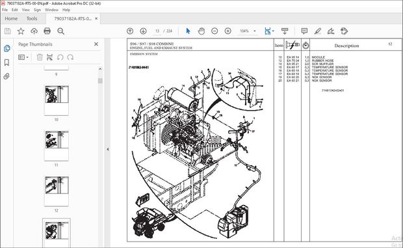Close the 79037182A-RTS document tab
This screenshot has height=248, width=403.
(96, 18)
